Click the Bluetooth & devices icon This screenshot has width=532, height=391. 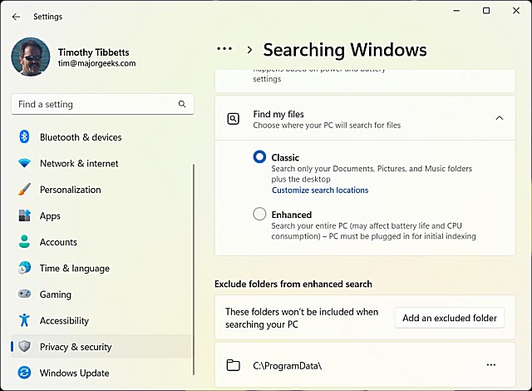[x=24, y=137]
